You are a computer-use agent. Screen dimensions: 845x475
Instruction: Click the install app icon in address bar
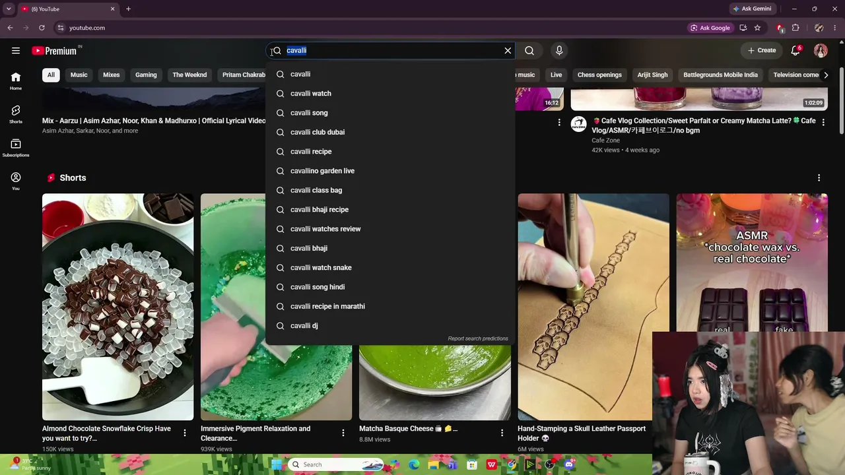tap(743, 28)
